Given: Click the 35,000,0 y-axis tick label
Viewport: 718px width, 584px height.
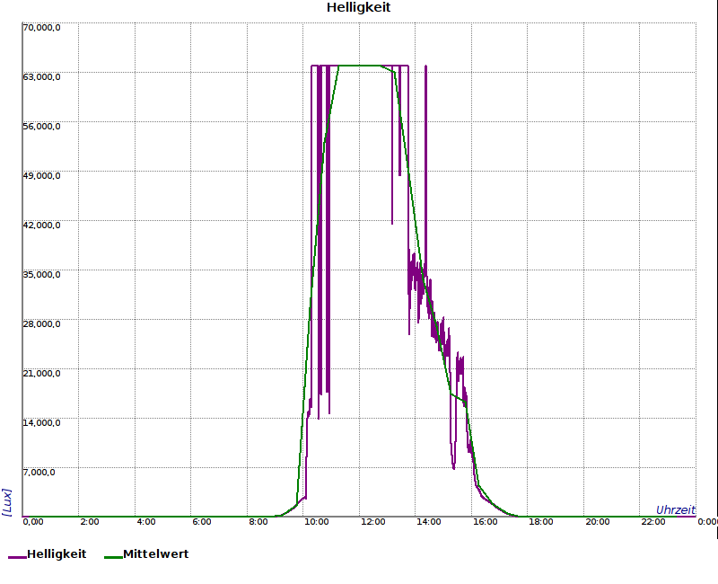Looking at the screenshot, I should [x=41, y=274].
